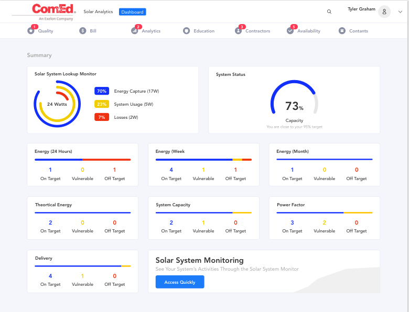Open the Solar Analytics menu item
Screen dimensions: 409x312
point(98,12)
